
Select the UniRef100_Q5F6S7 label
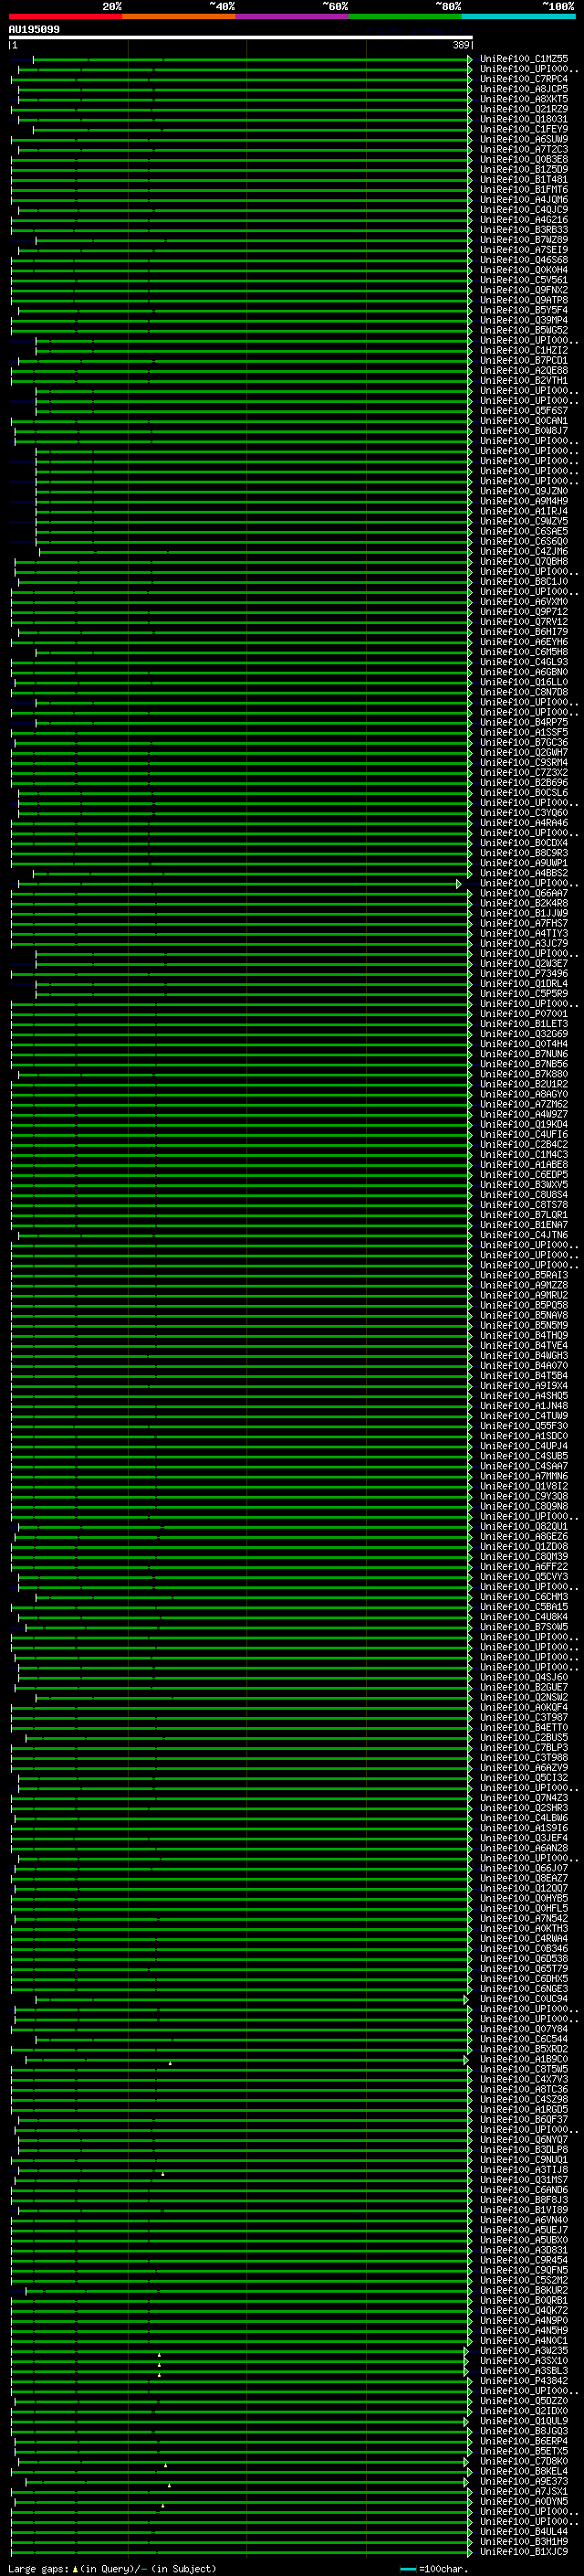click(x=524, y=411)
